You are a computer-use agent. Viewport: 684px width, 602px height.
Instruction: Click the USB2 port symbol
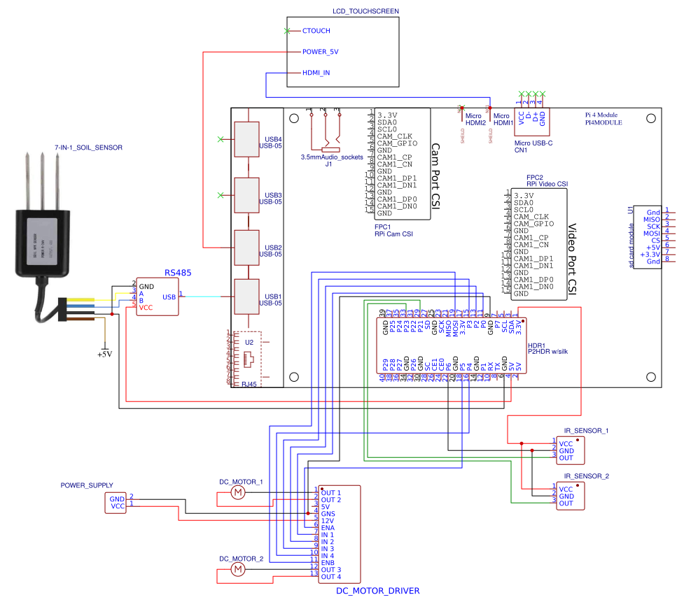(x=247, y=248)
